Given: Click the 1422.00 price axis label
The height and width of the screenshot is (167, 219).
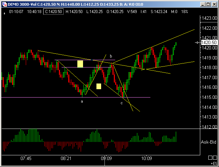Looking at the screenshot, I should coord(209,28).
